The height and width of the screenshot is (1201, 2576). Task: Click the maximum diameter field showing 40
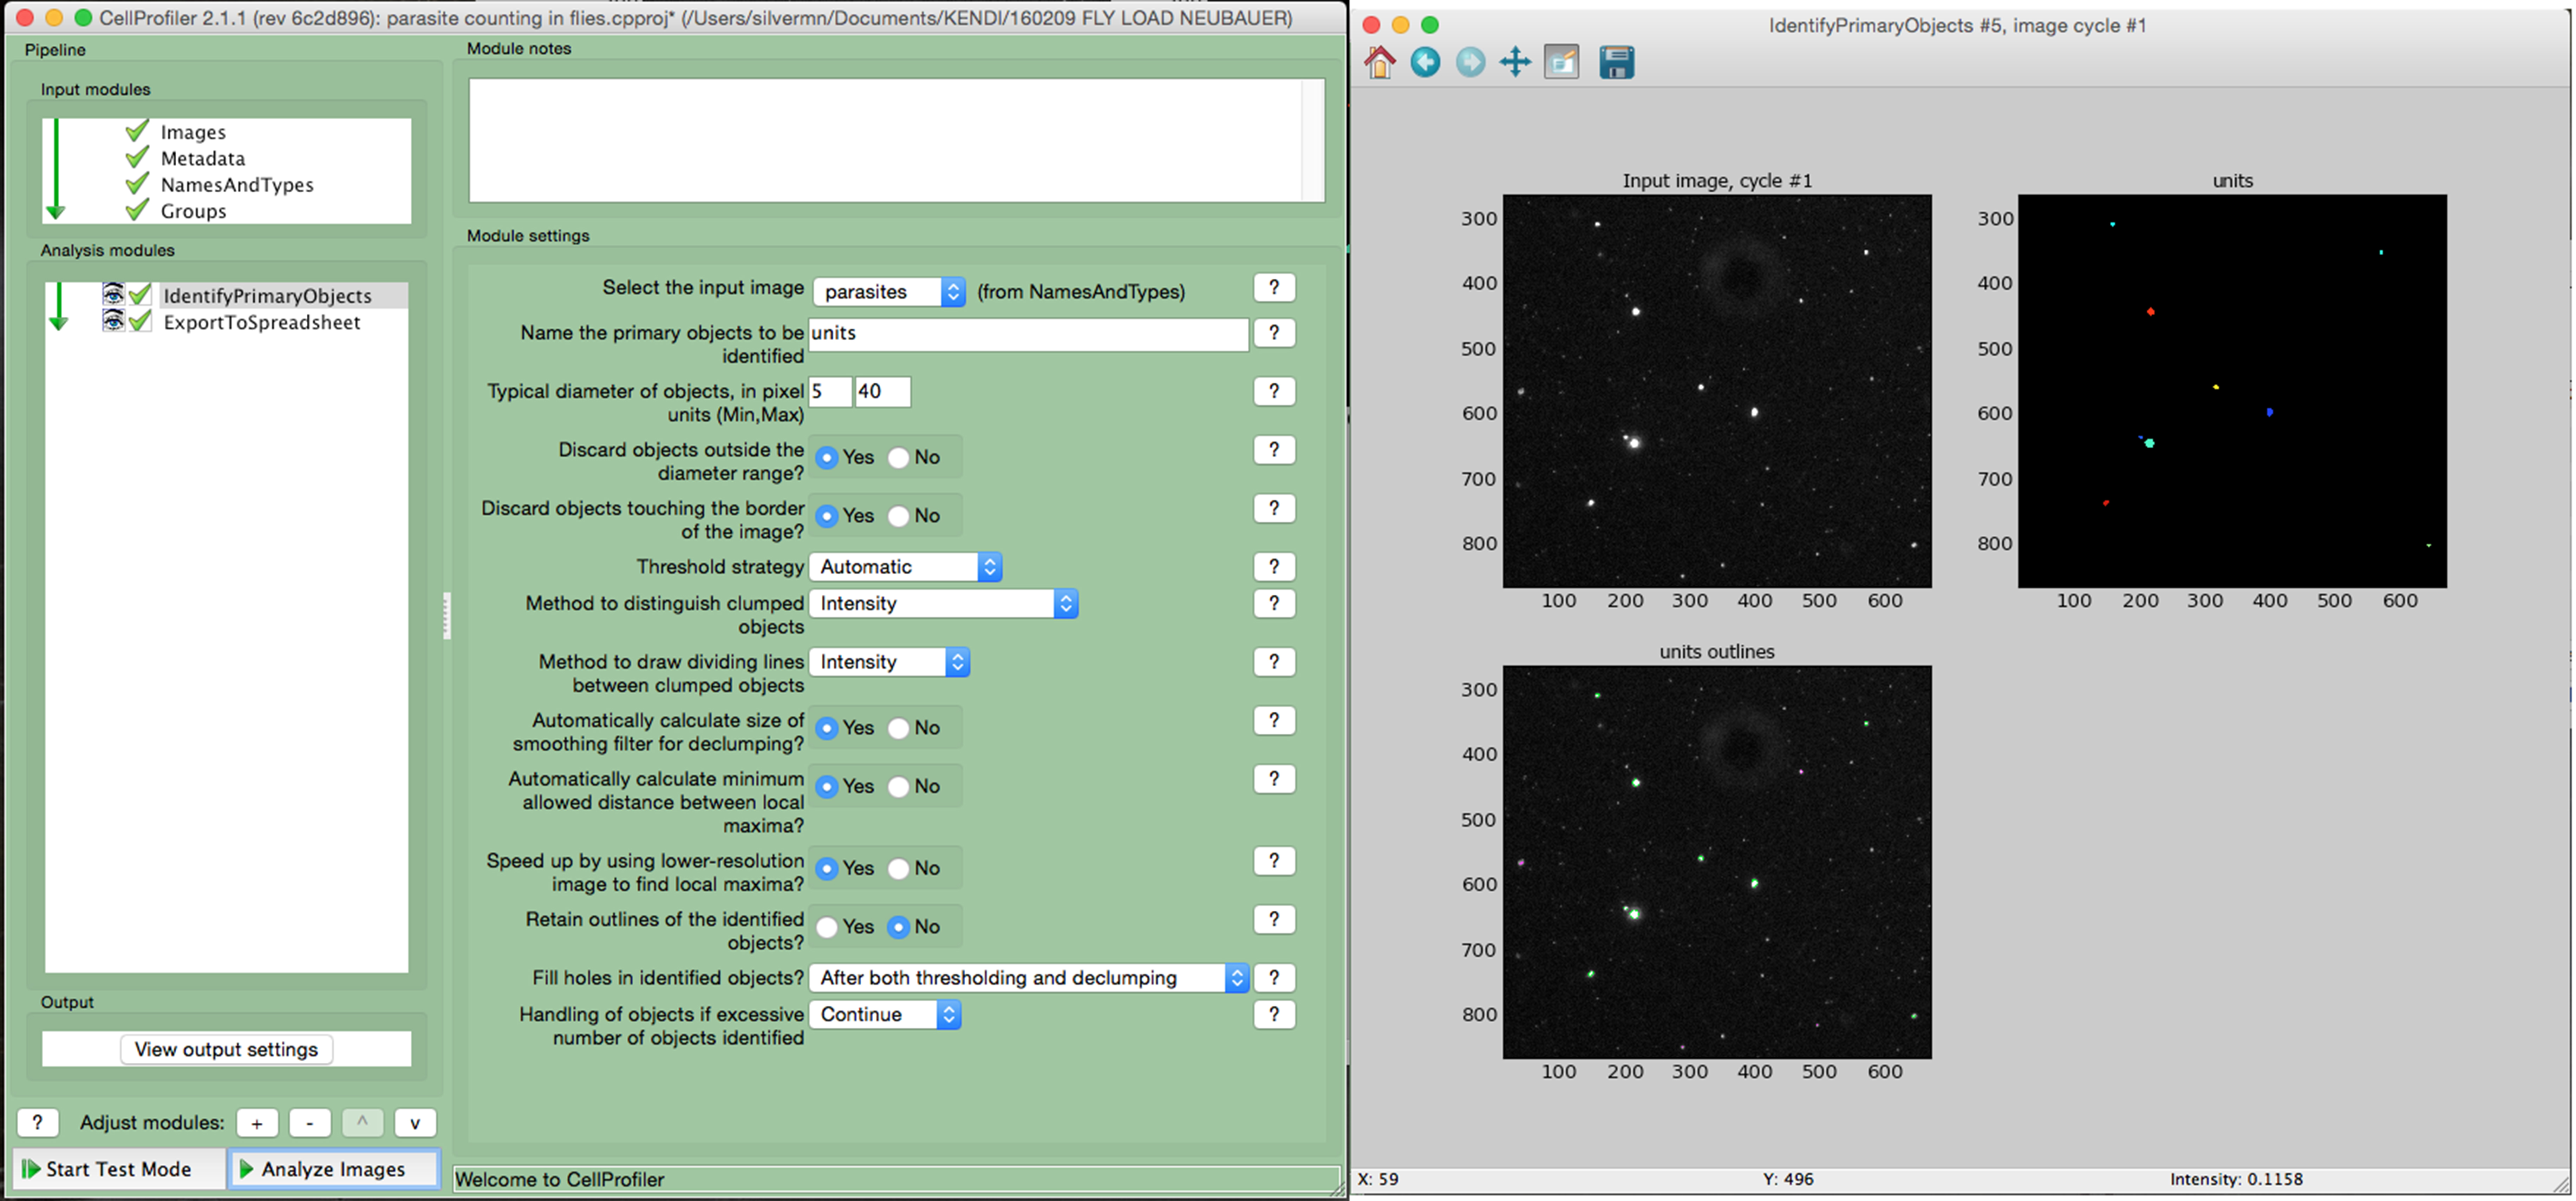[x=883, y=392]
